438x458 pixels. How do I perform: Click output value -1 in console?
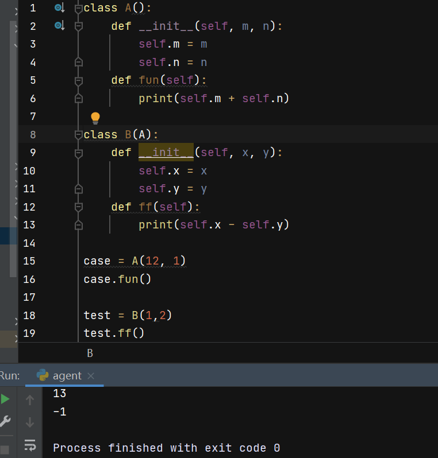[x=59, y=412]
